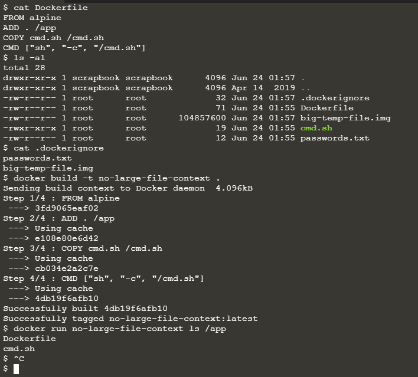Click the green cmd.sh filename in listing
Image resolution: width=418 pixels, height=377 pixels.
pos(316,128)
